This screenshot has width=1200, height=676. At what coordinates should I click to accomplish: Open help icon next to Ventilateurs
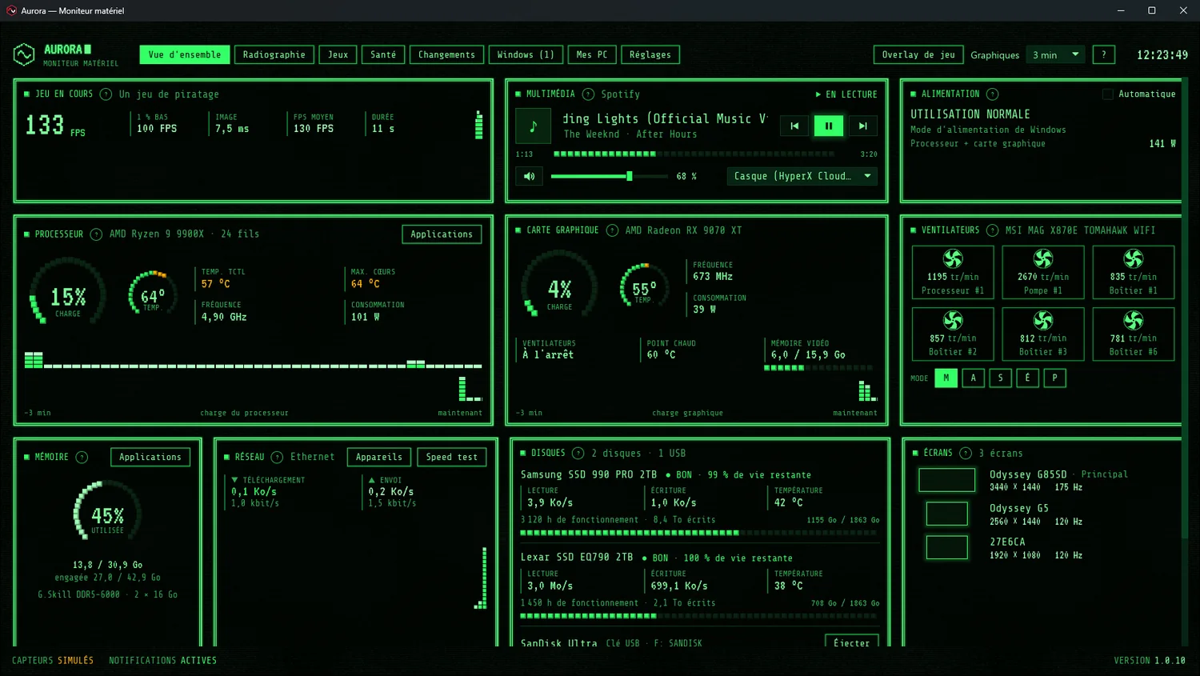click(x=993, y=230)
